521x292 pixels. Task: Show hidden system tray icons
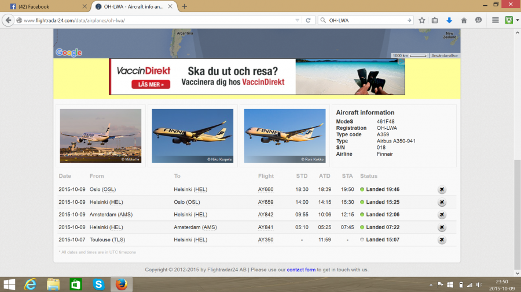[x=431, y=284]
